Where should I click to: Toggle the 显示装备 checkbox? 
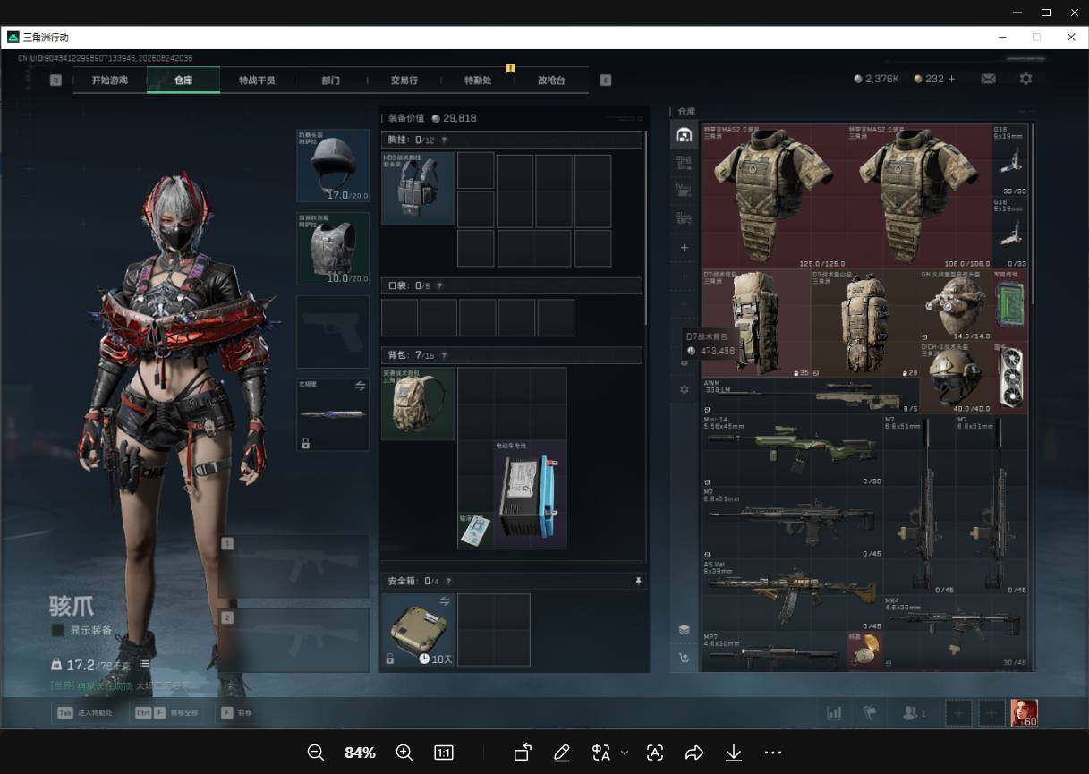(x=58, y=630)
